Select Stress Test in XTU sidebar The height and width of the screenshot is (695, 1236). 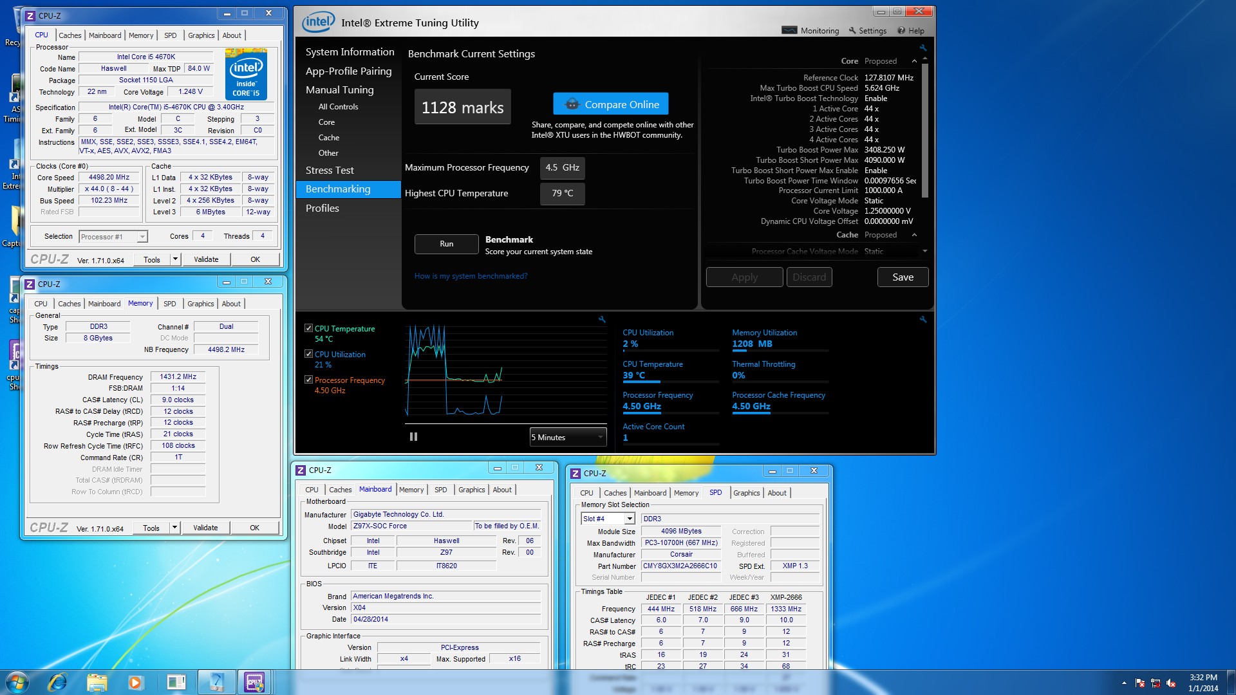point(330,171)
